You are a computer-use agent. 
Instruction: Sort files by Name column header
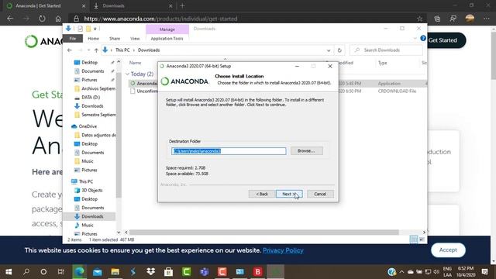(x=135, y=63)
